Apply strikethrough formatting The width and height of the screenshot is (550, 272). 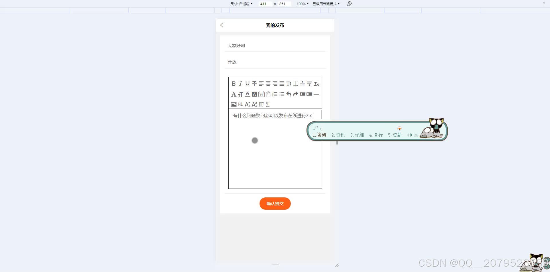point(254,84)
